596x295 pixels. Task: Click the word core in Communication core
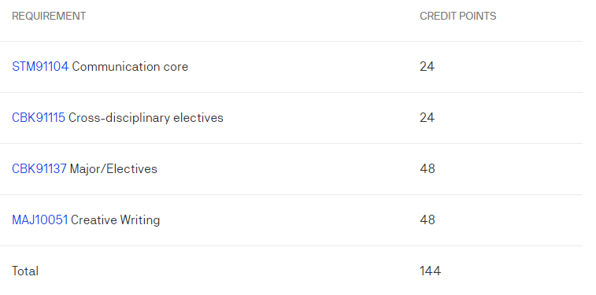click(x=176, y=68)
